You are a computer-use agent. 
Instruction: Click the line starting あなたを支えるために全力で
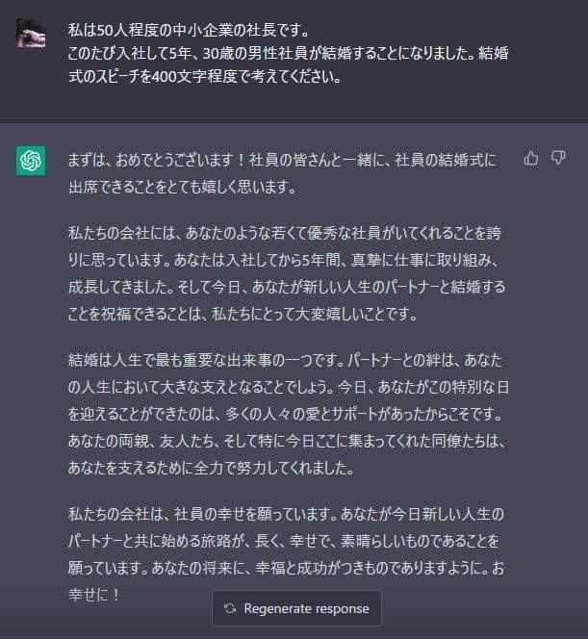[x=211, y=468]
